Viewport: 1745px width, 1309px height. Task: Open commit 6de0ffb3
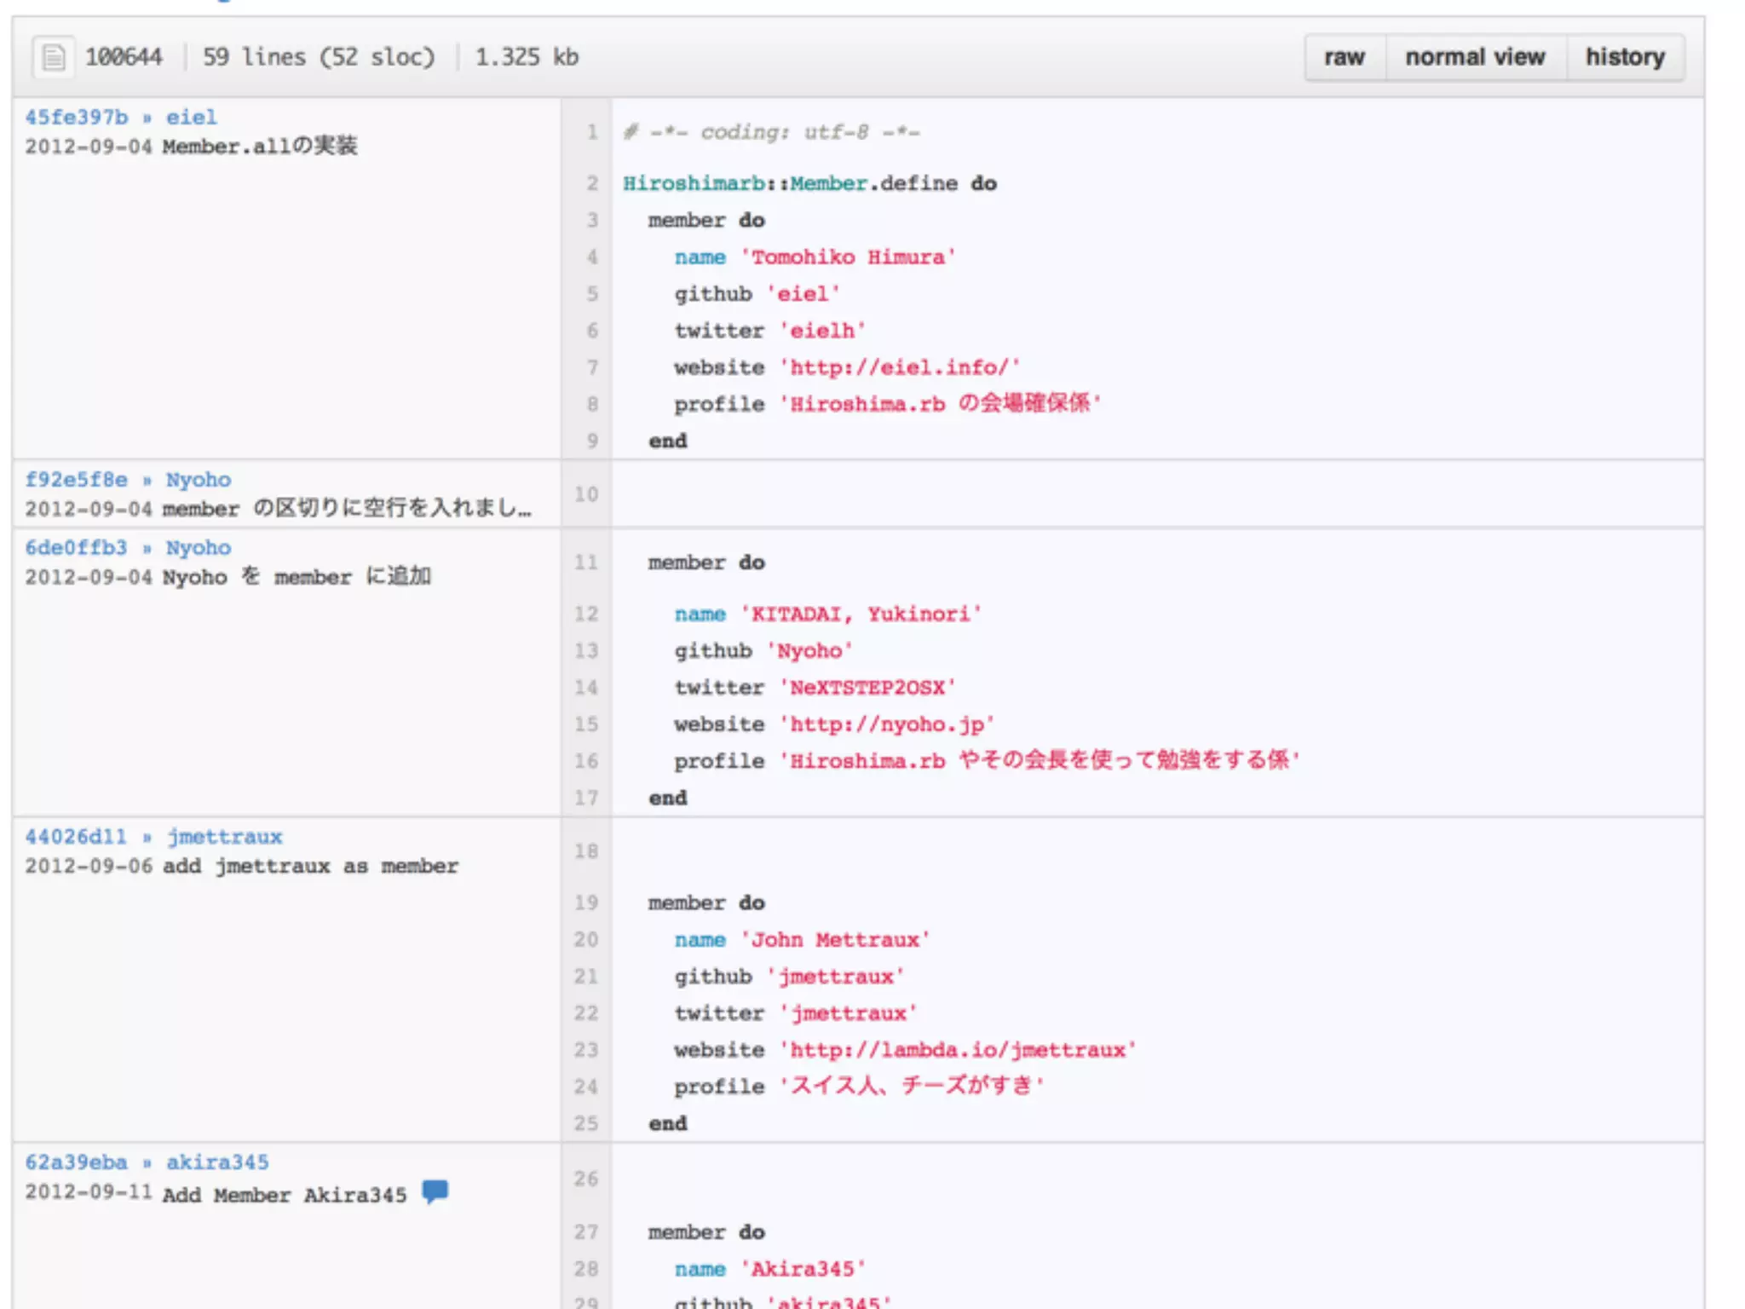tap(76, 547)
